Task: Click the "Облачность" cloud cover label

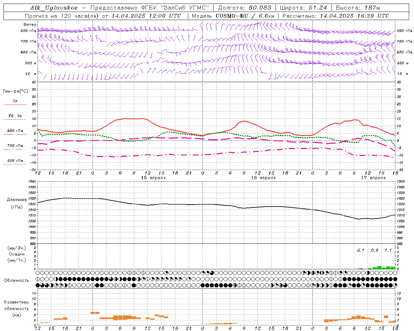Action: click(x=16, y=281)
